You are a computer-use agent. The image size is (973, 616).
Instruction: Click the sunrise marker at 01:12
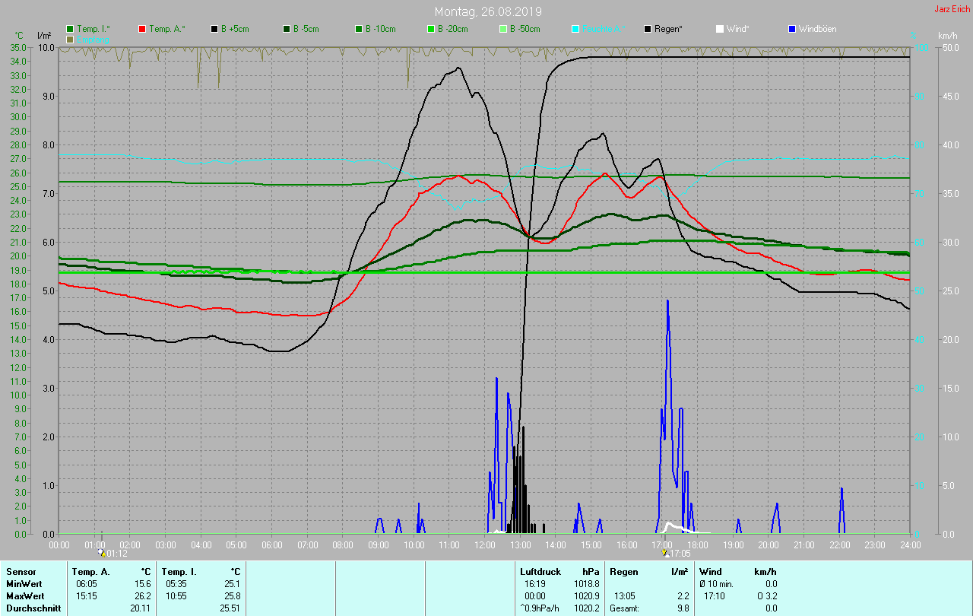(x=103, y=554)
